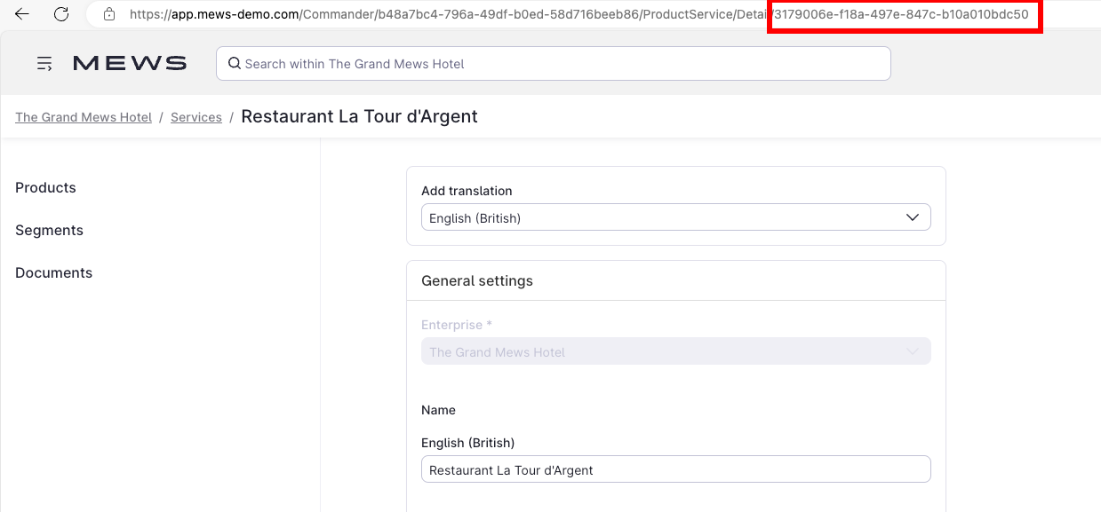Click the chevron on Add translation dropdown

[x=912, y=217]
